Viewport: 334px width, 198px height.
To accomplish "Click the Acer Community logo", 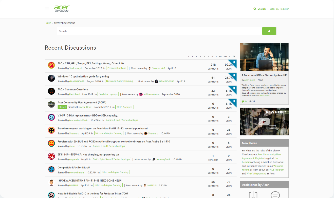I will pos(62,9).
